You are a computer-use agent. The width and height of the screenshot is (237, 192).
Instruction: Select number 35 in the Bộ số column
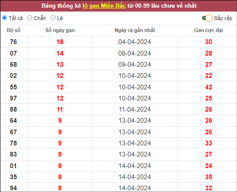click(13, 177)
